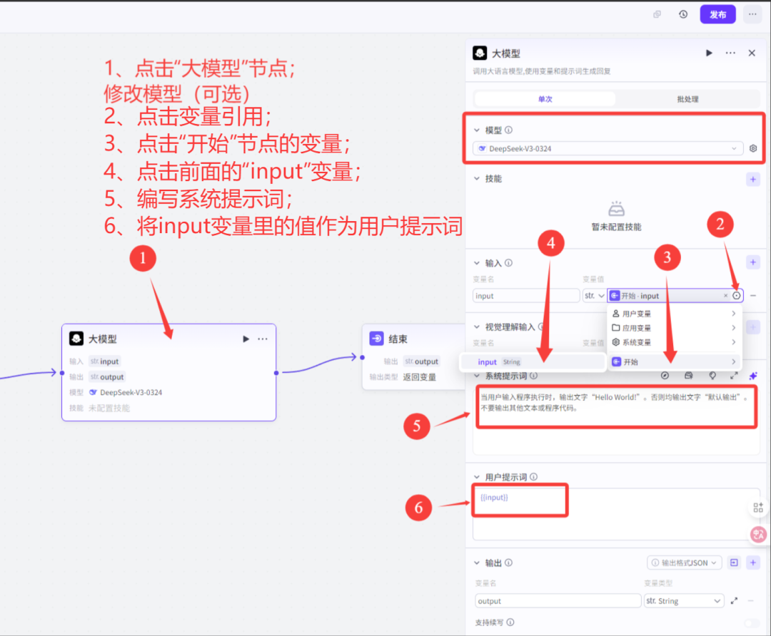Add an input variable using the 输入 plus icon
Viewport: 771px width, 636px height.
[x=753, y=262]
